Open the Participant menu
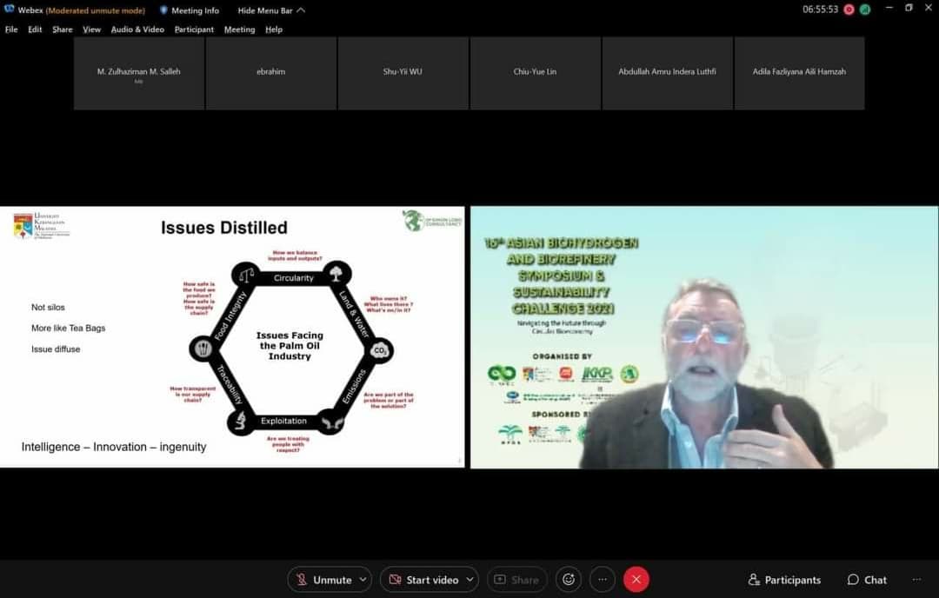939x598 pixels. pos(194,30)
